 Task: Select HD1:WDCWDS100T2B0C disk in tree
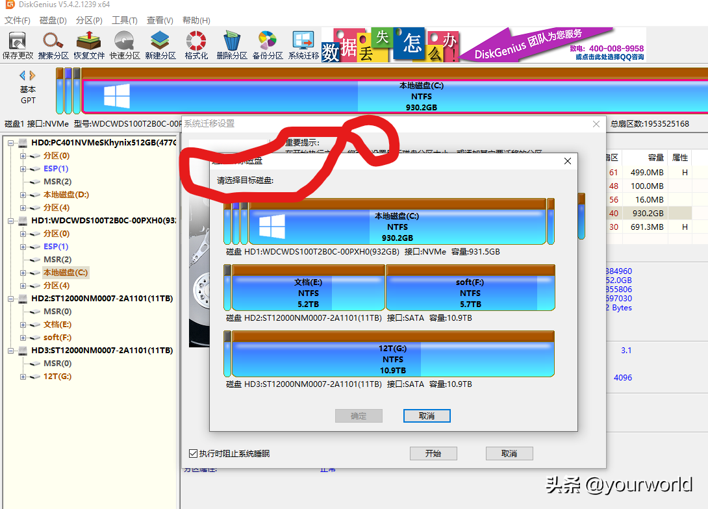point(103,221)
